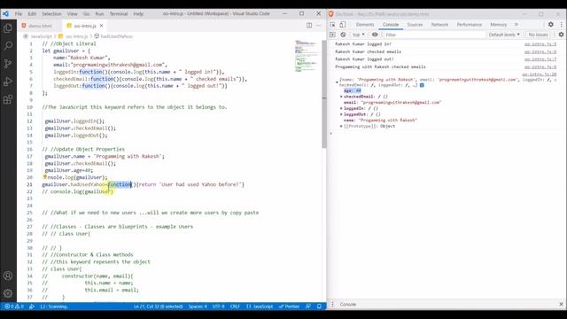Open source link for 'Rakesh Kumar logged in!'
This screenshot has height=319, width=567.
click(x=540, y=44)
